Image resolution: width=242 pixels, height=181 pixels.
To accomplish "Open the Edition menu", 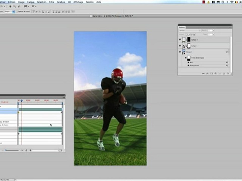I will coord(12,2).
